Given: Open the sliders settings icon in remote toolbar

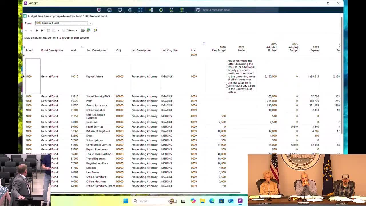Looking at the screenshot, I should 182,10.
